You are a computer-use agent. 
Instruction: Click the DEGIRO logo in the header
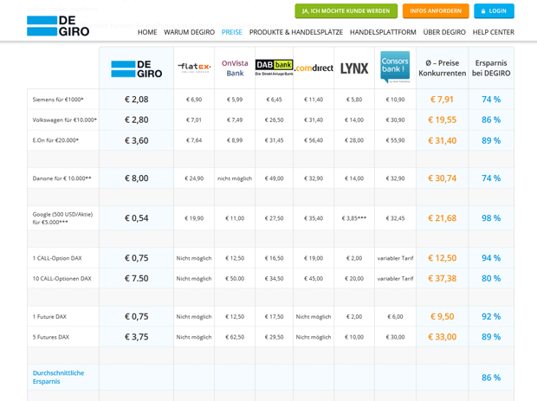tap(58, 26)
